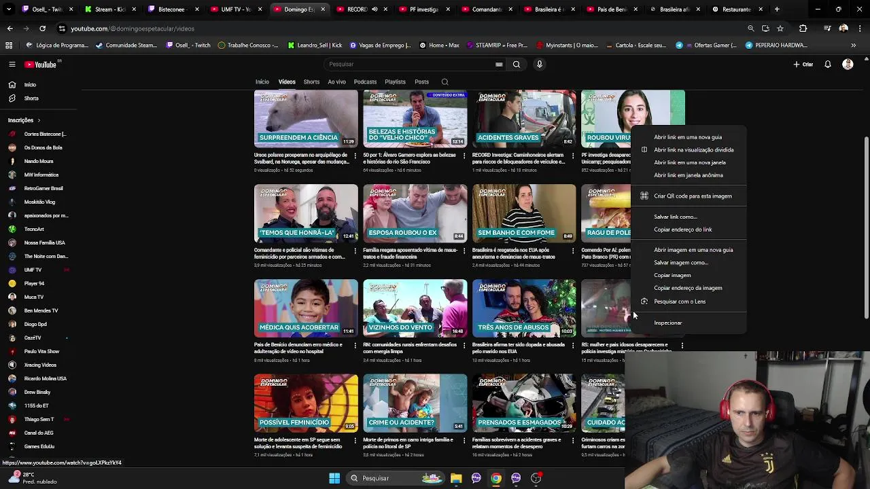Start voice search with the microphone icon
The image size is (870, 489).
[x=540, y=65]
